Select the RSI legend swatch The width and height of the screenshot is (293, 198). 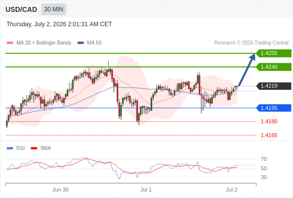click(10, 148)
